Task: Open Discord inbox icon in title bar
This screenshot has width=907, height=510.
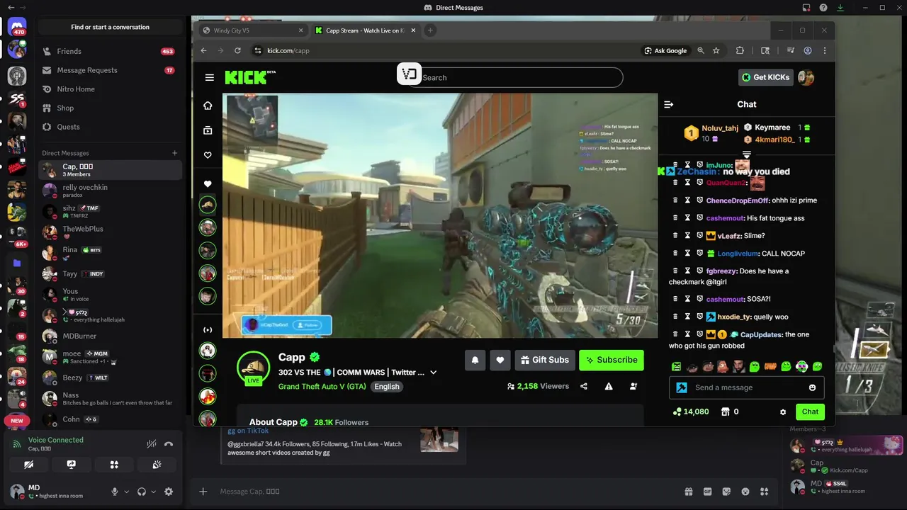Action: tap(806, 8)
